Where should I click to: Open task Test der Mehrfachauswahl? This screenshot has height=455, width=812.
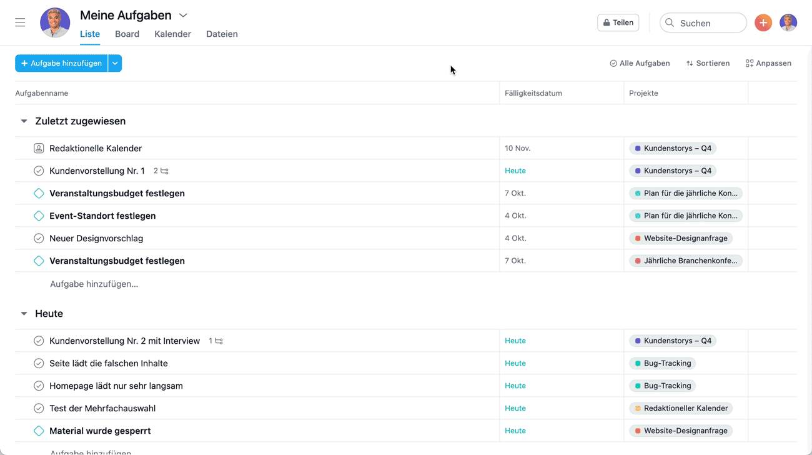(102, 408)
